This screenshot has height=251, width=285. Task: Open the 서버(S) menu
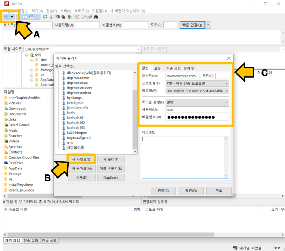[x=65, y=11]
